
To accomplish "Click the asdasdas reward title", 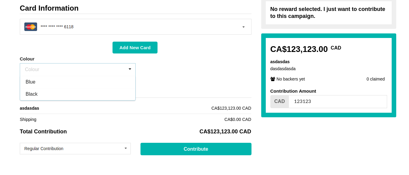I will pyautogui.click(x=280, y=61).
